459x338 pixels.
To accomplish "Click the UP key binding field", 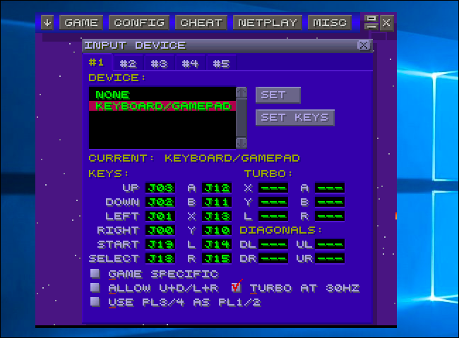I will pos(160,188).
